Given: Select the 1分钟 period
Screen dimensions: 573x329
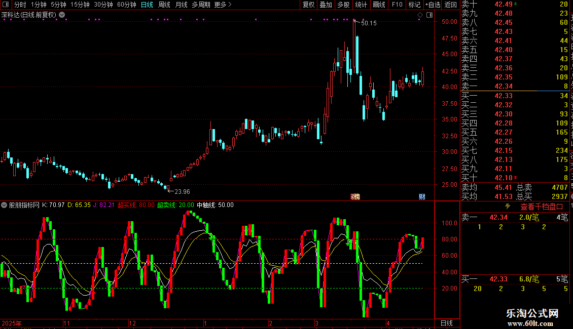Looking at the screenshot, I should [x=39, y=5].
